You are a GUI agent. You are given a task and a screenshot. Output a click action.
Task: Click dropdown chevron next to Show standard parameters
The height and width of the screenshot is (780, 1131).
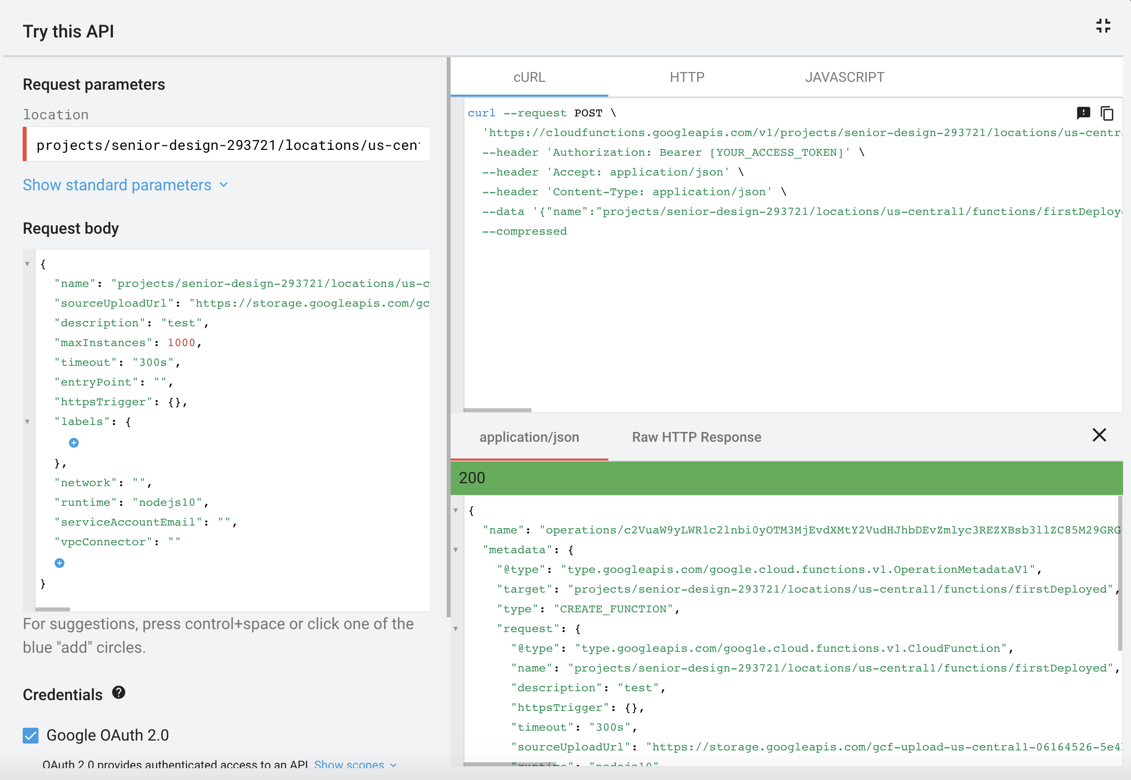tap(224, 185)
